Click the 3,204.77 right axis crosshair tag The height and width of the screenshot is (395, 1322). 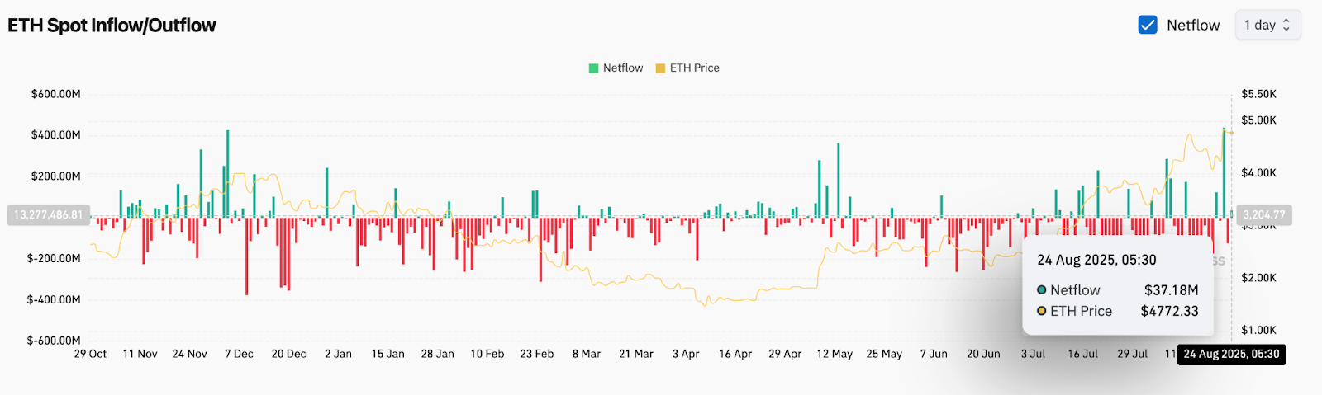(x=1263, y=215)
